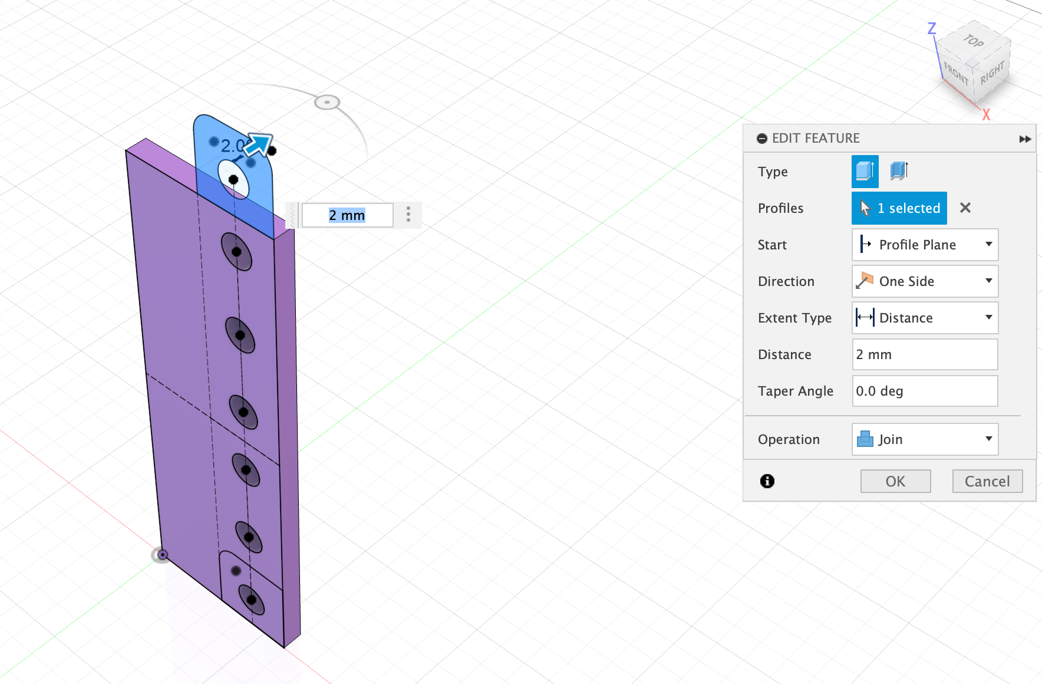Click the FRONT face of ViewCube
1042x684 pixels.
pos(956,74)
